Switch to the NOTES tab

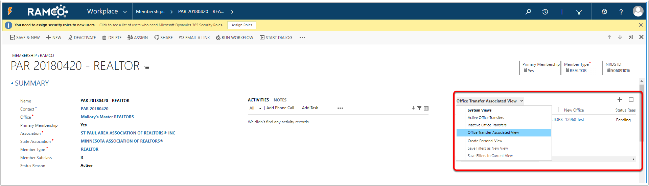pos(280,100)
